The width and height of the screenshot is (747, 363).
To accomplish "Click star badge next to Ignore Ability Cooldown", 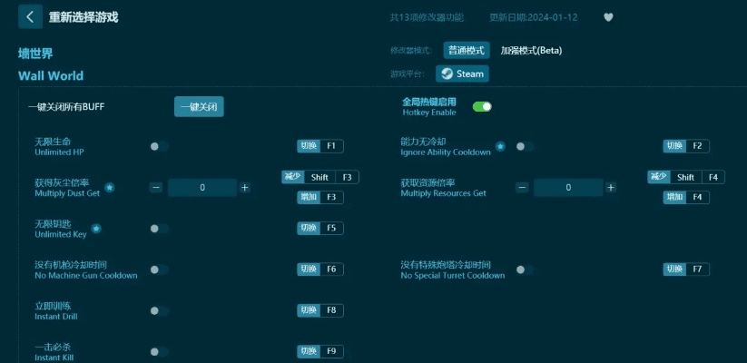I will (500, 147).
